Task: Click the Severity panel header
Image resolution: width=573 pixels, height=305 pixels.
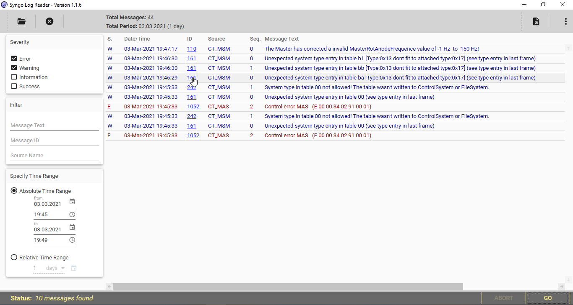Action: pyautogui.click(x=55, y=42)
